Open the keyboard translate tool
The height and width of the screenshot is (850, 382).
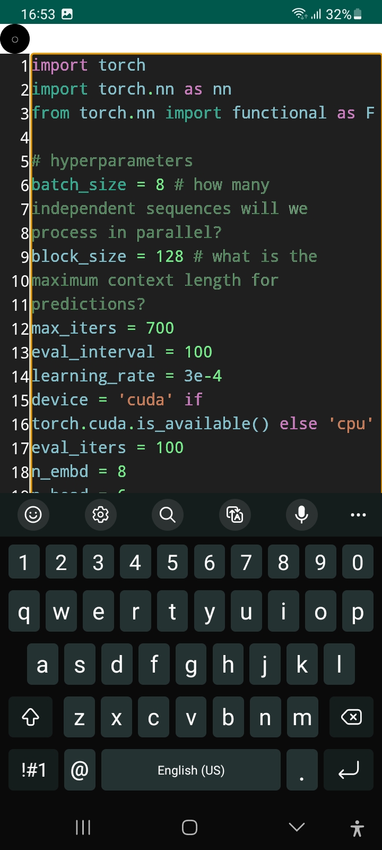(x=235, y=514)
